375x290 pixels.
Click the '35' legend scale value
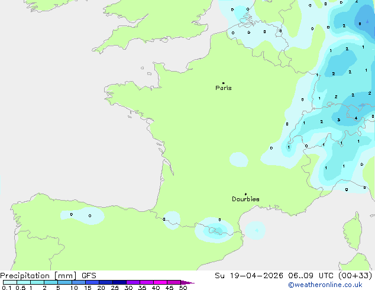click(x=142, y=288)
